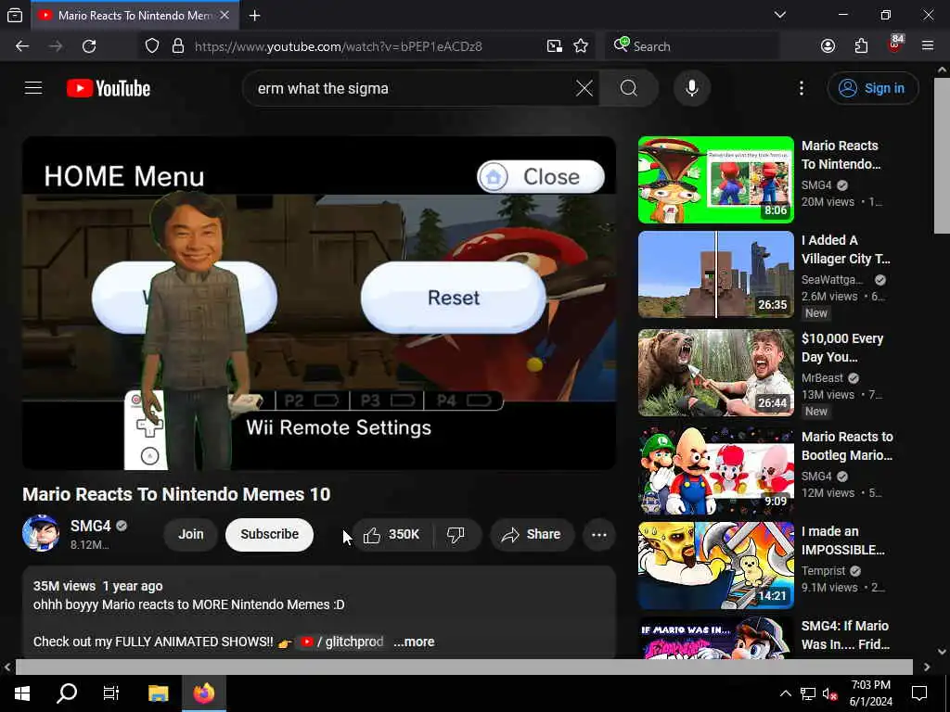Open MrBeast $10,000 Every Day video thumbnail

(x=715, y=373)
